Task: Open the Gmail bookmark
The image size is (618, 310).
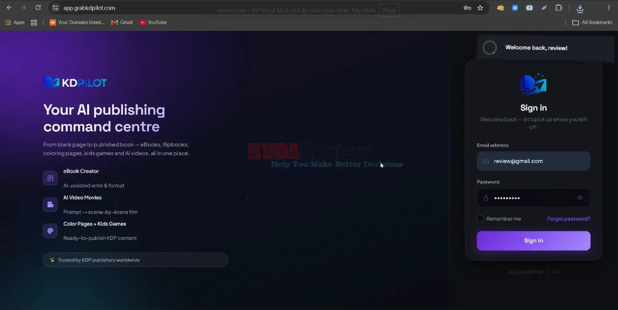Action: 122,22
